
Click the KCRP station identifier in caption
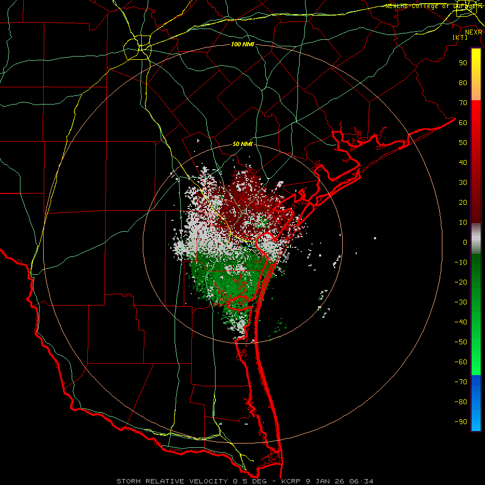click(x=291, y=481)
